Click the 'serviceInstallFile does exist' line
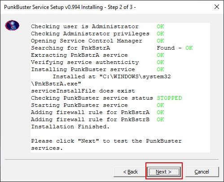The image size is (224, 182). click(83, 91)
